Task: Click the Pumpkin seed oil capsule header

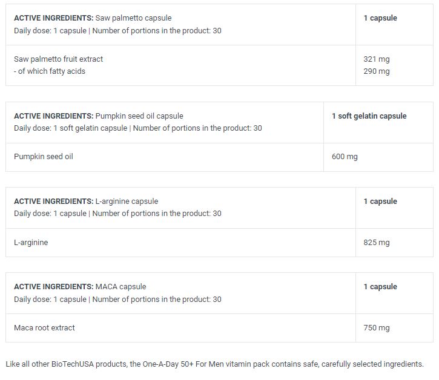Action: click(x=98, y=116)
